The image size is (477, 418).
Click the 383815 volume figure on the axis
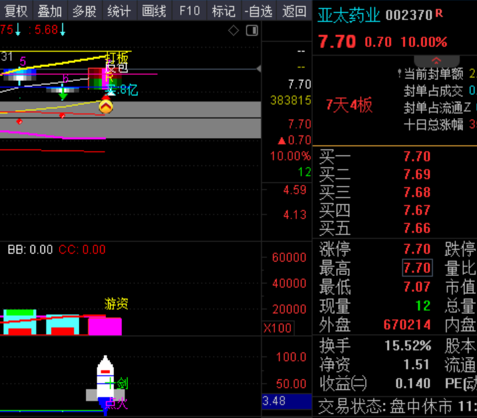[x=291, y=100]
